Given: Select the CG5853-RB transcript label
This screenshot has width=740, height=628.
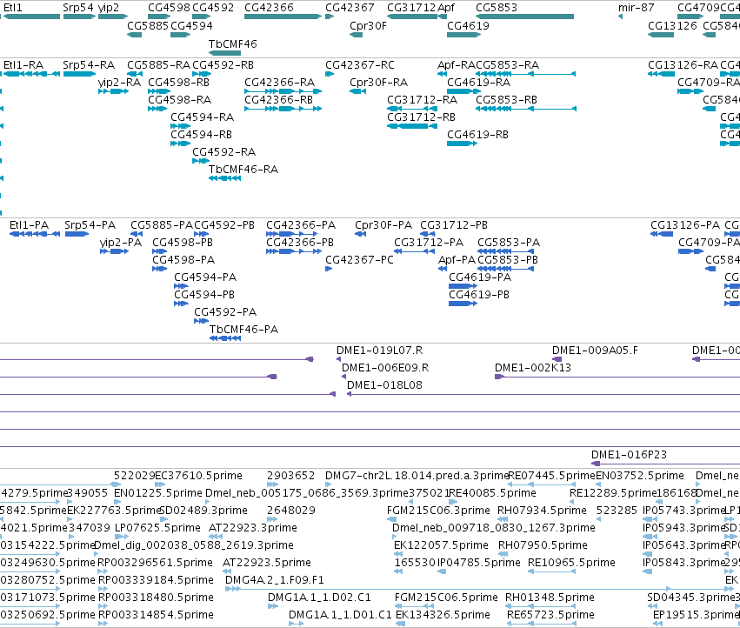Looking at the screenshot, I should [506, 100].
